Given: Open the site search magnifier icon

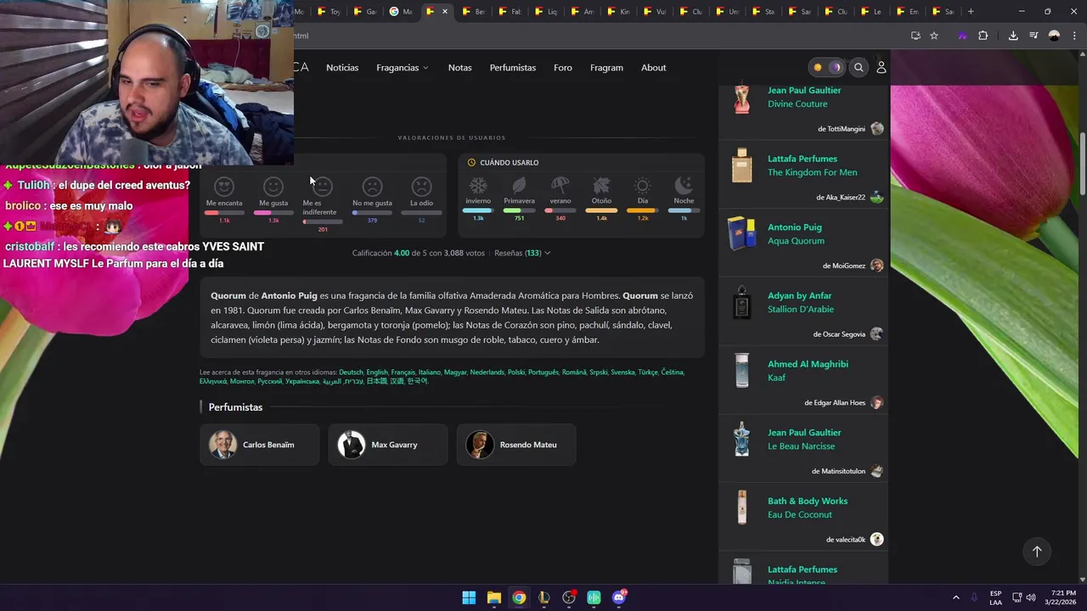Looking at the screenshot, I should 859,67.
